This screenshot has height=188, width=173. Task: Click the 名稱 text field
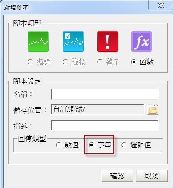(105, 94)
